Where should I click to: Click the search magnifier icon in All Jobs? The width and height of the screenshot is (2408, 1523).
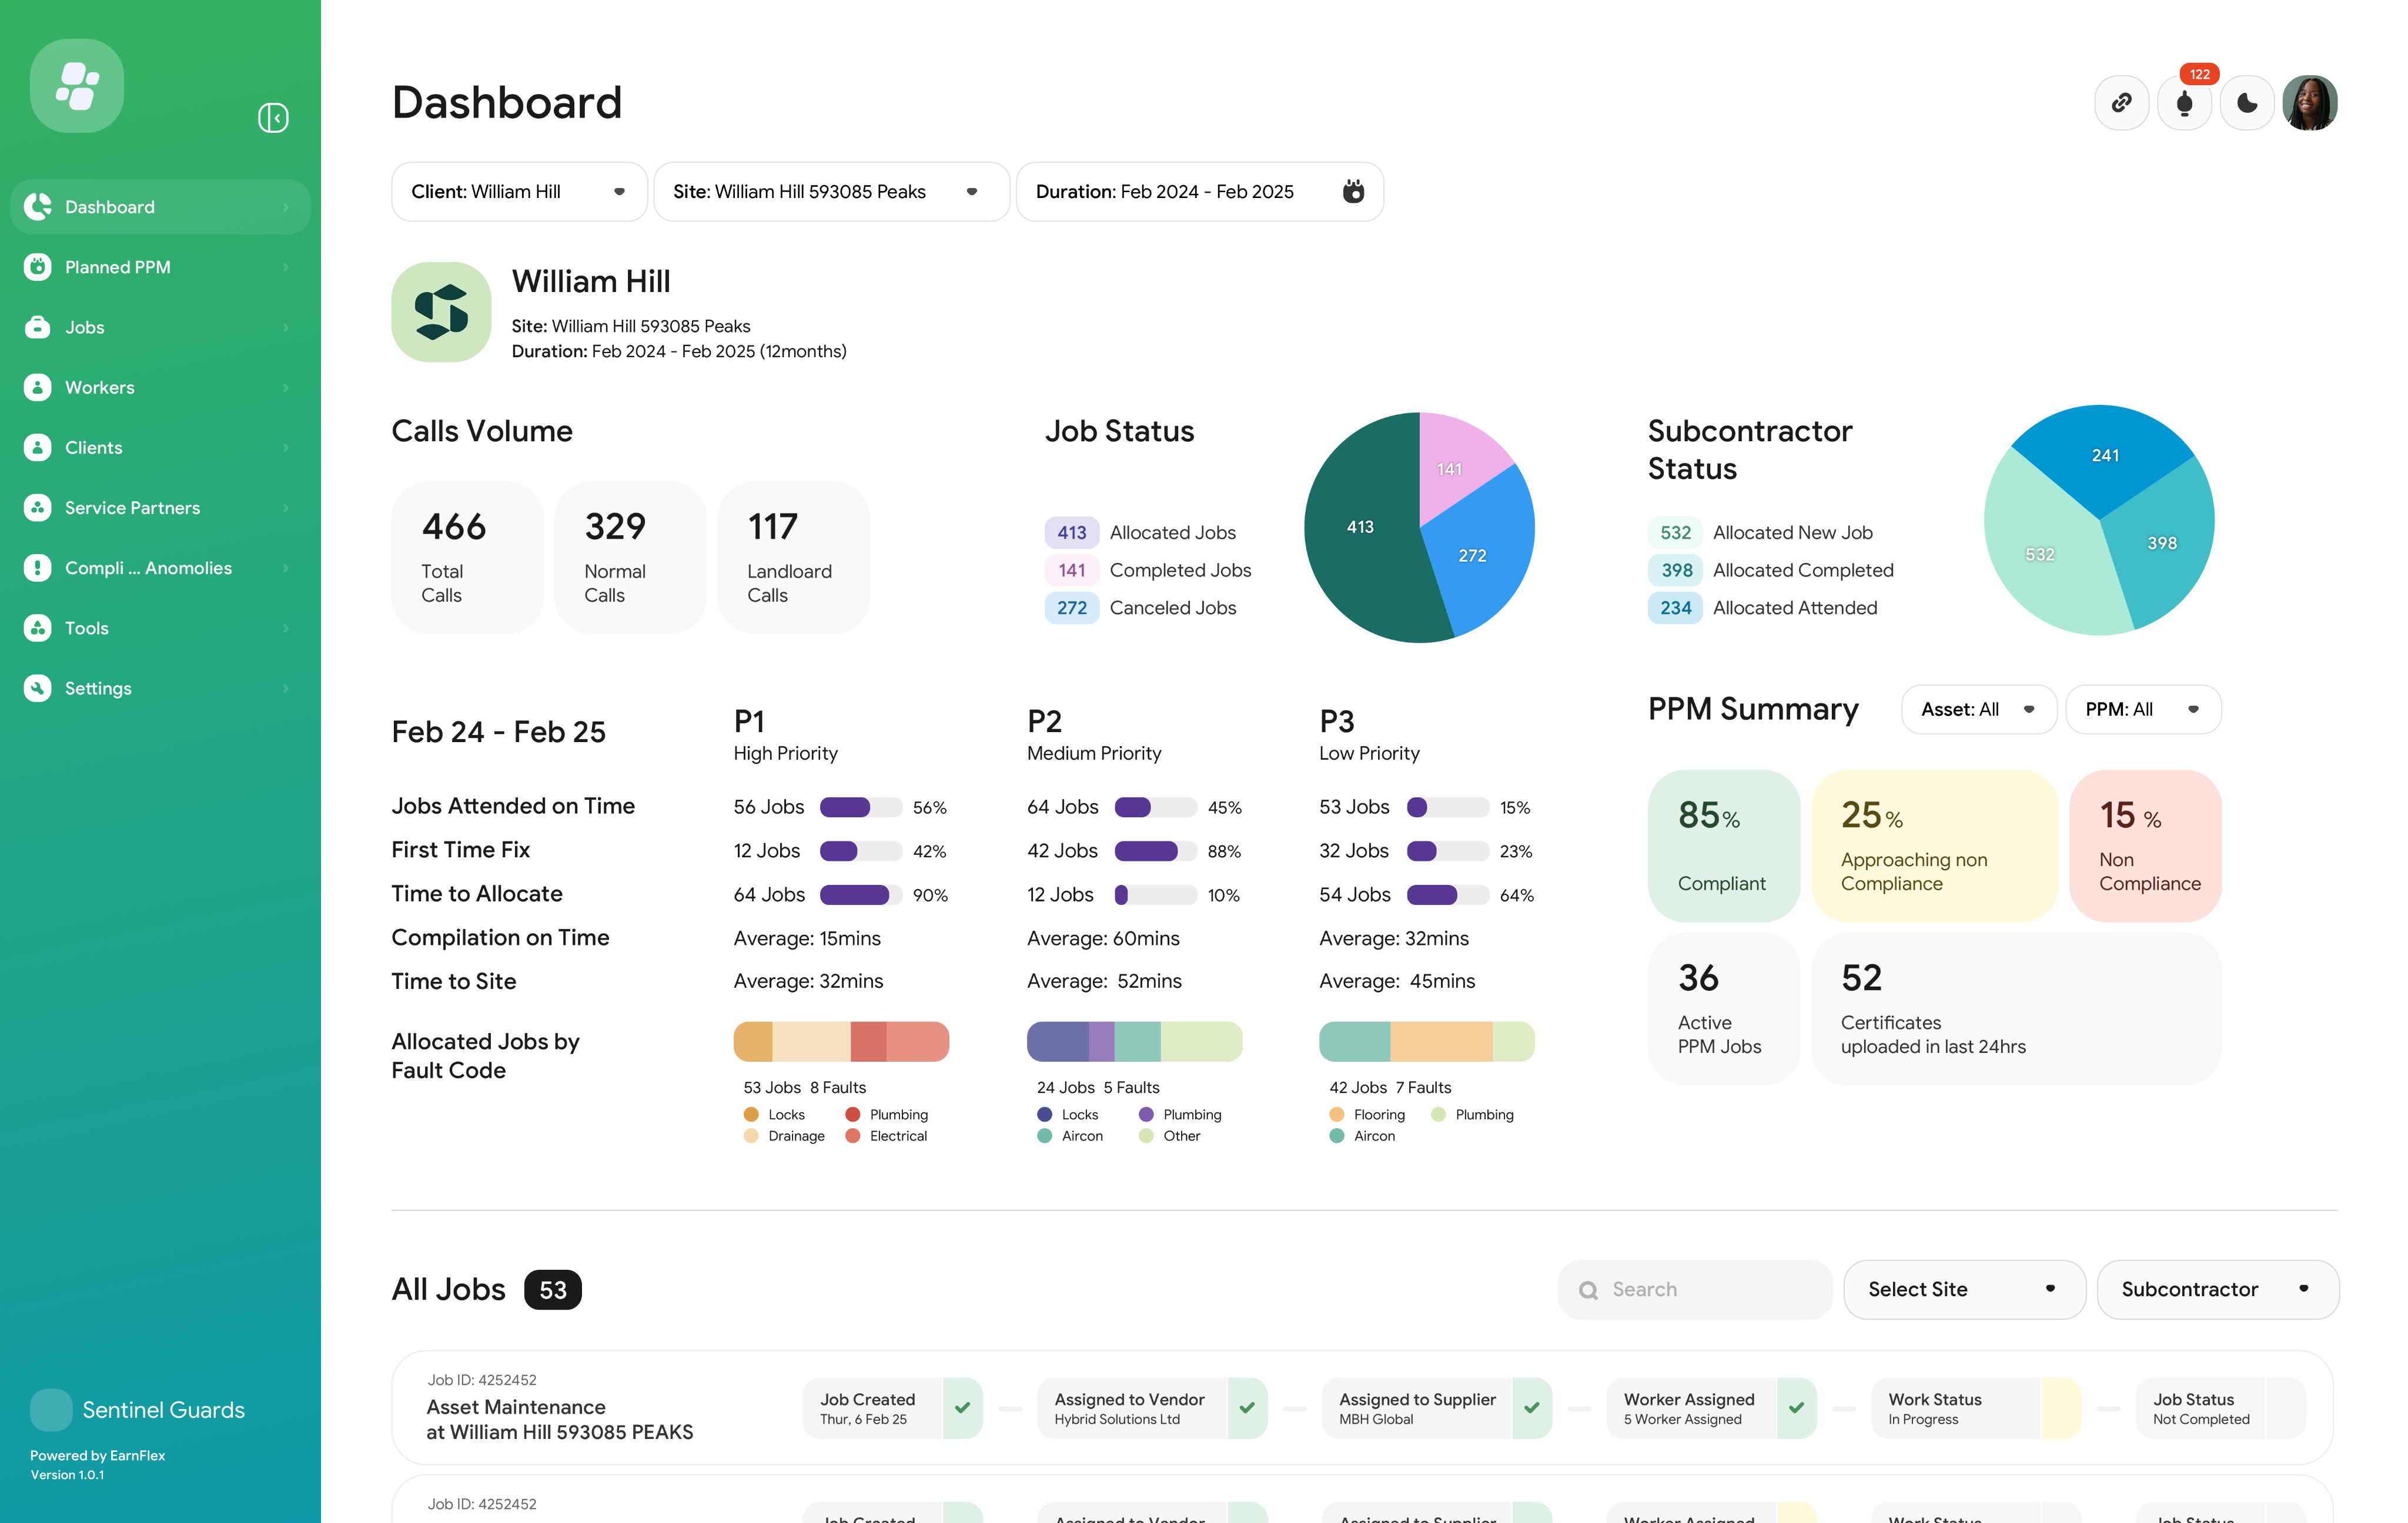[1588, 1290]
